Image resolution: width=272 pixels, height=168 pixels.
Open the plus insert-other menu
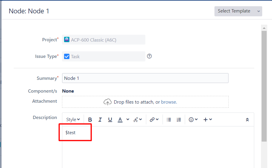point(207,120)
